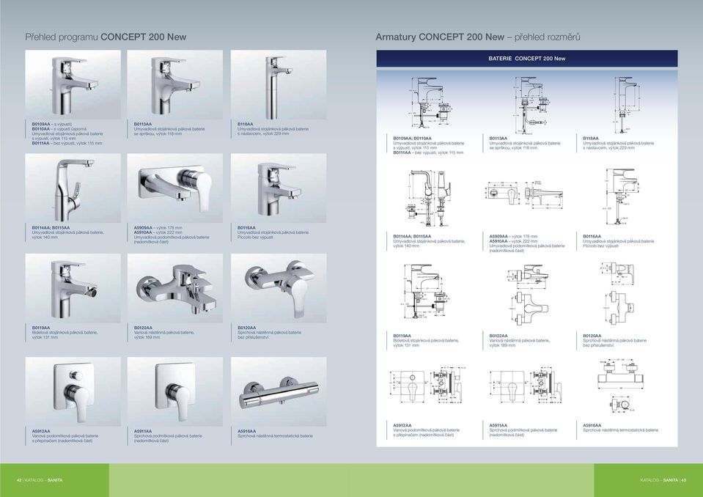The width and height of the screenshot is (703, 497).
Task: Click the B0120AA shower mixer photo
Action: pos(279,288)
